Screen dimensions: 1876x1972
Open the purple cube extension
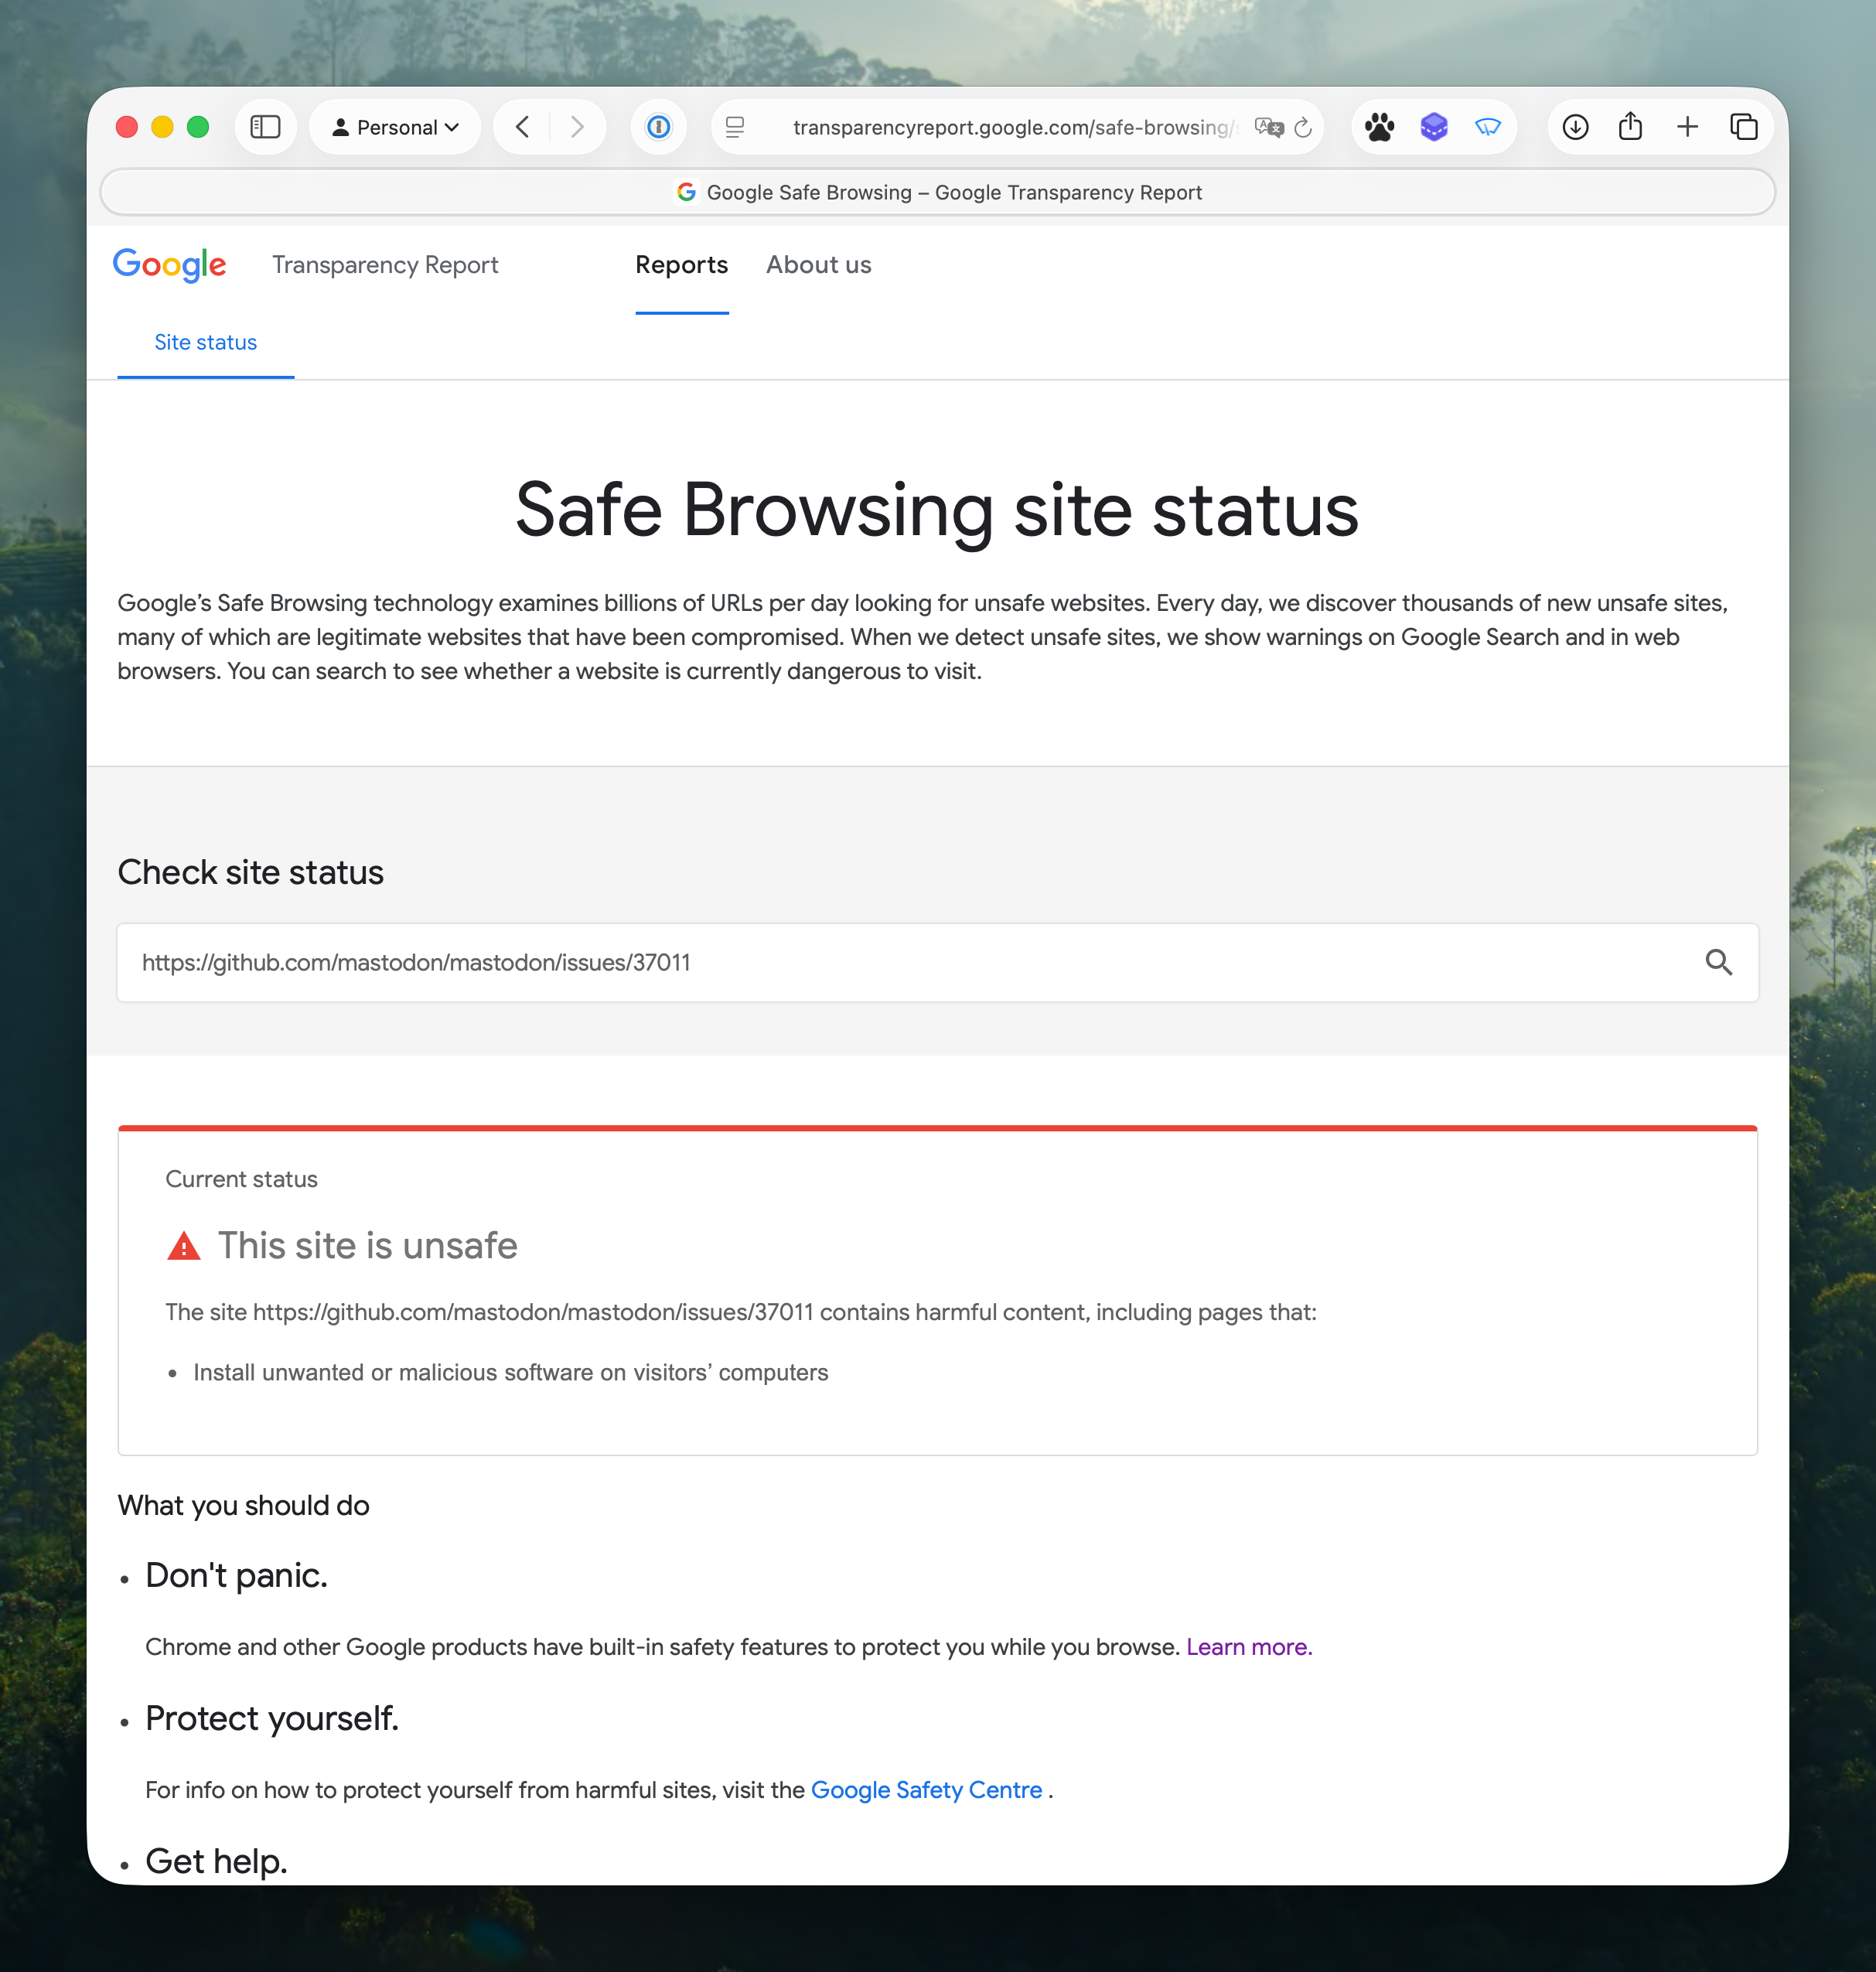(1434, 127)
